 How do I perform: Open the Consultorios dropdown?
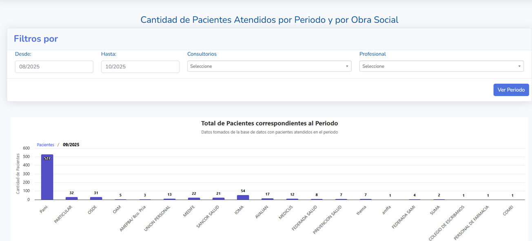click(x=269, y=66)
